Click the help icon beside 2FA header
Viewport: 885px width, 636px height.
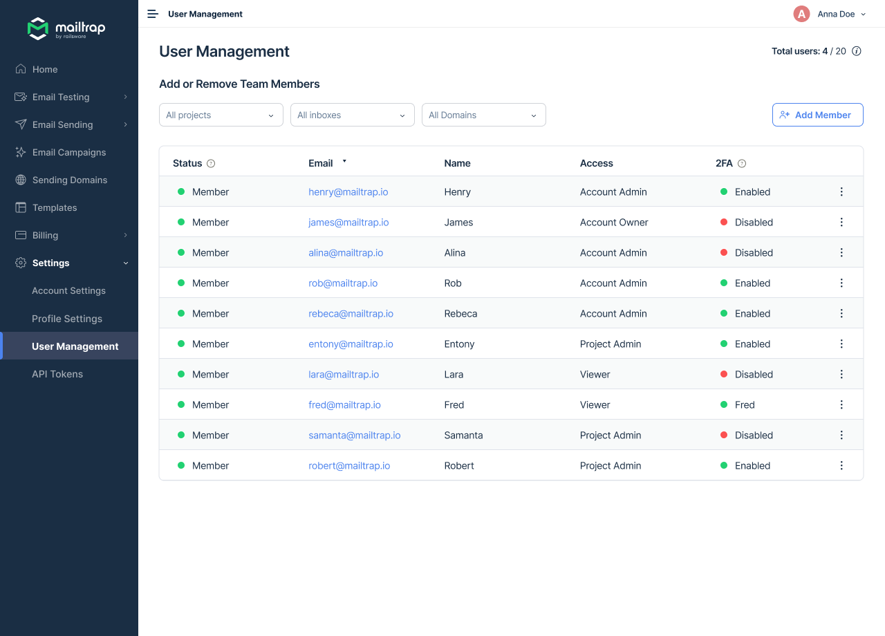[742, 164]
